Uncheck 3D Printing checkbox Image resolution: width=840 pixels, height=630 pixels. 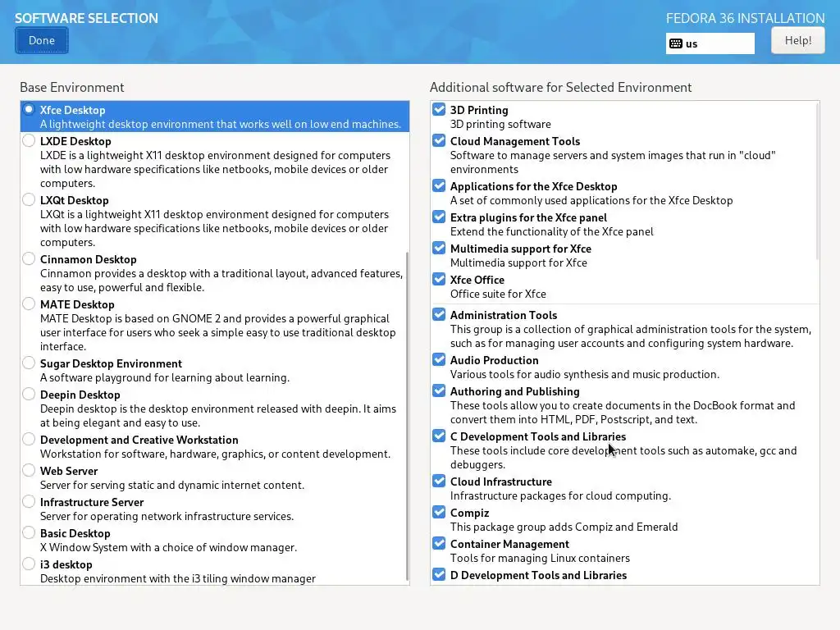tap(439, 109)
